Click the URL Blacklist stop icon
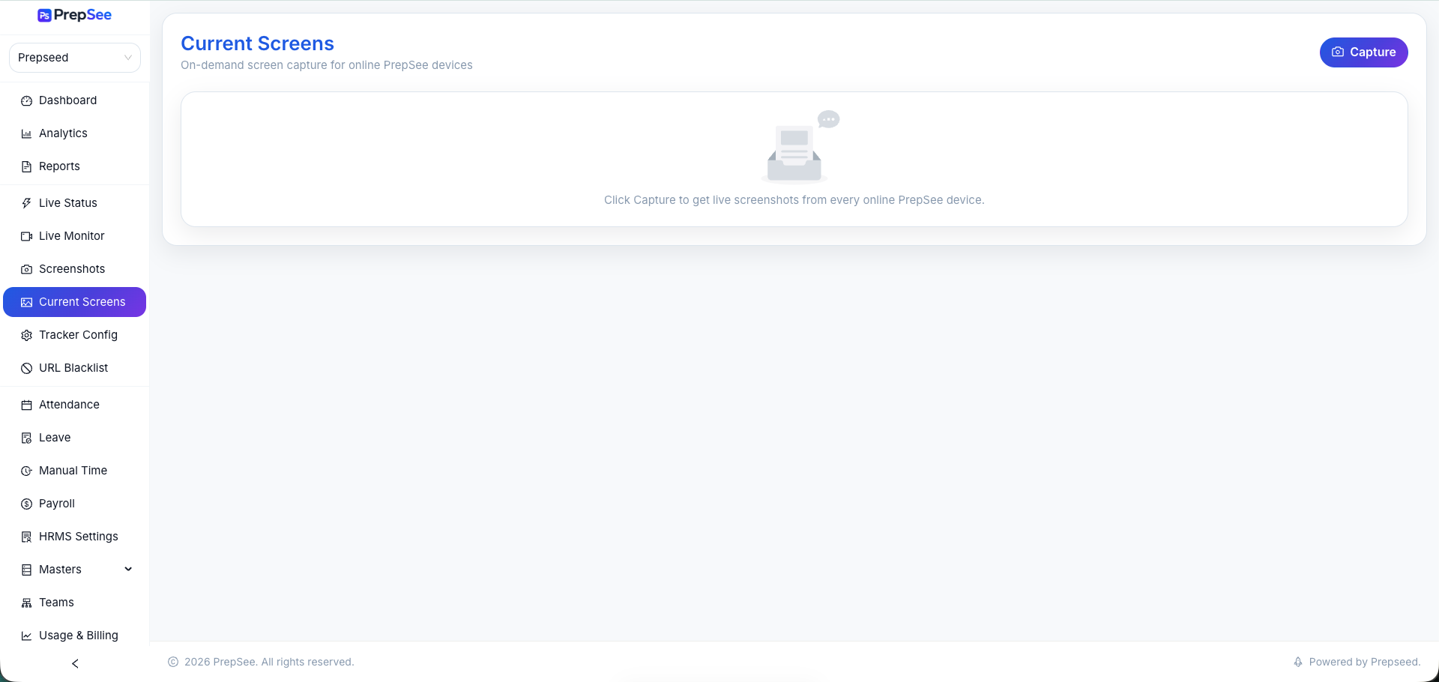The width and height of the screenshot is (1439, 682). coord(26,369)
